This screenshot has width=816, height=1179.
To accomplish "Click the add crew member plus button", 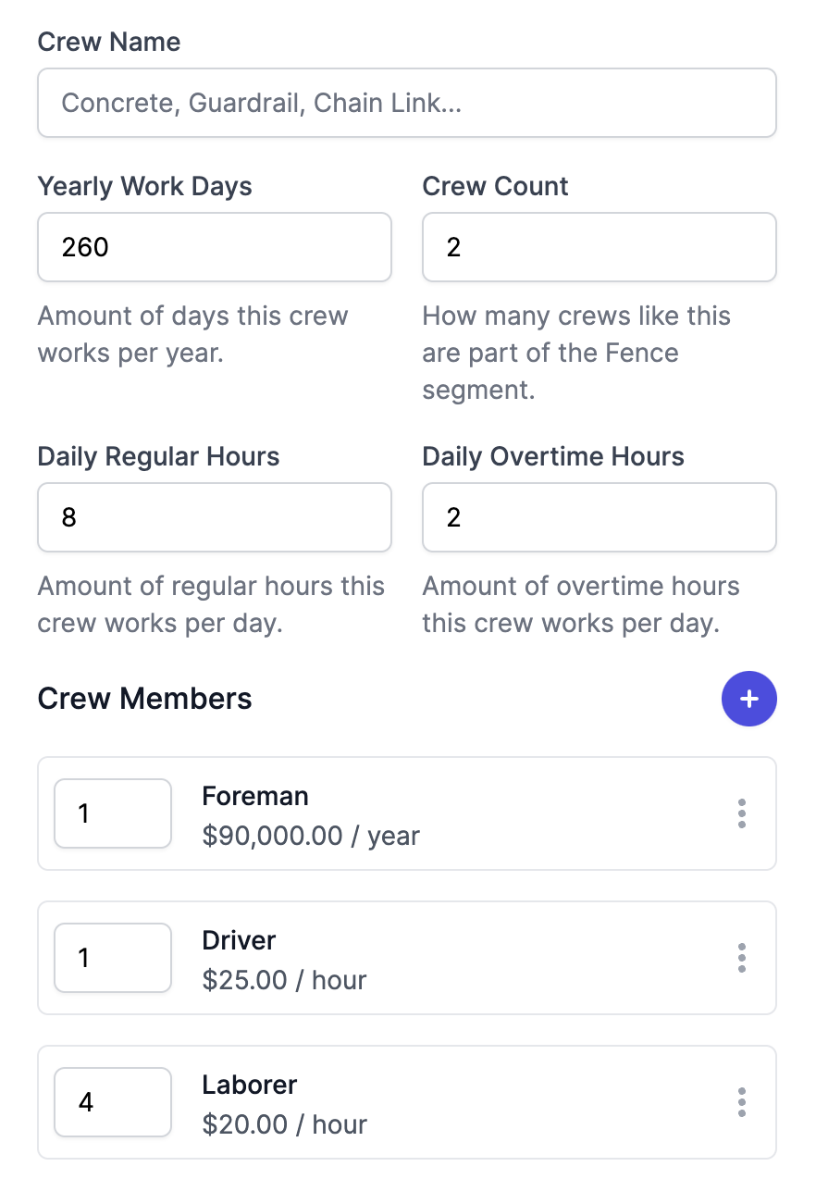I will click(x=748, y=699).
